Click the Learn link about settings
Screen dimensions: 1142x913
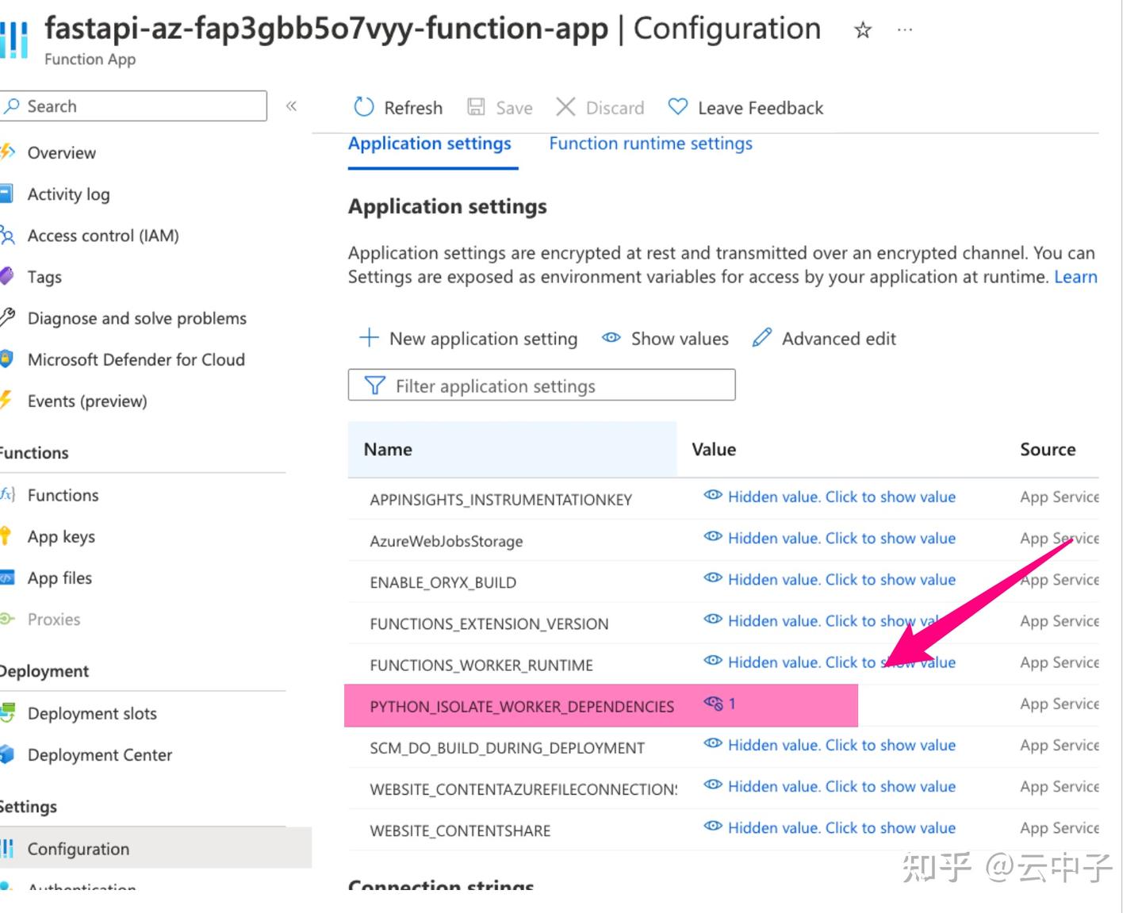[x=1075, y=277]
